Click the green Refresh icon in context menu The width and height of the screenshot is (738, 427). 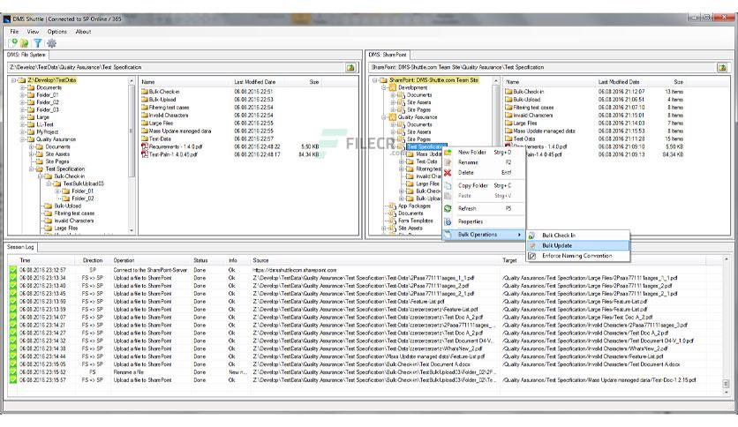(448, 208)
